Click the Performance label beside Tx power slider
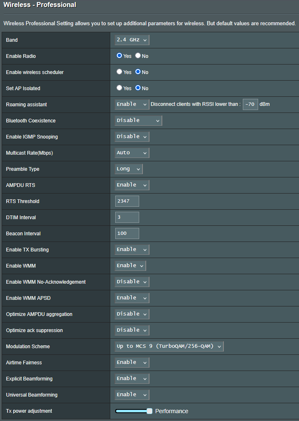Image resolution: width=299 pixels, height=421 pixels. (172, 411)
